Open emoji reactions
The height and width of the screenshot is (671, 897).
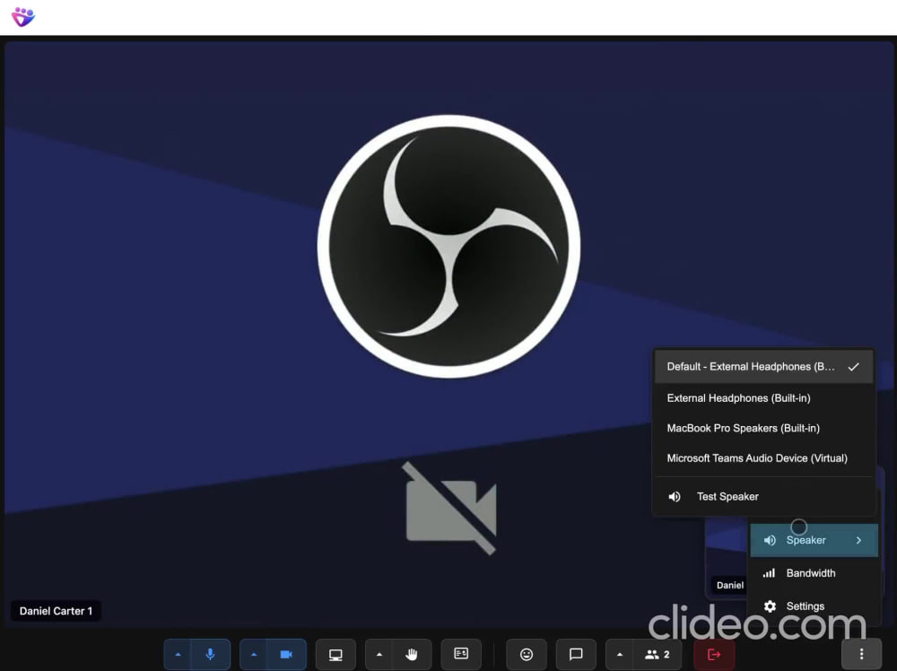point(527,655)
